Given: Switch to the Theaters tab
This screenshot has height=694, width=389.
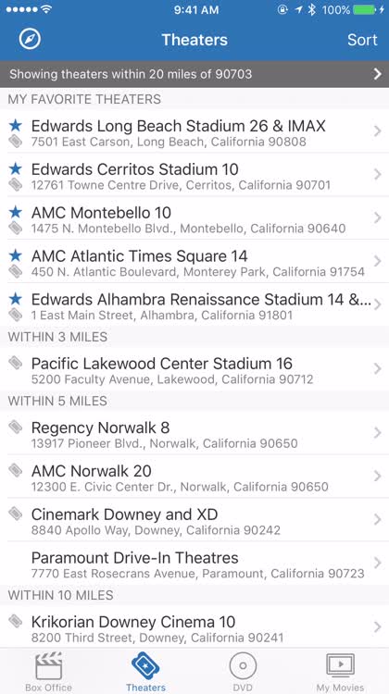Looking at the screenshot, I should click(145, 672).
